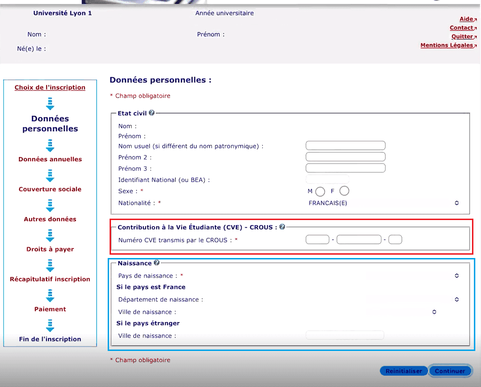Click the blue arrow below Choix de l'inscription
The image size is (481, 387).
[x=50, y=103]
